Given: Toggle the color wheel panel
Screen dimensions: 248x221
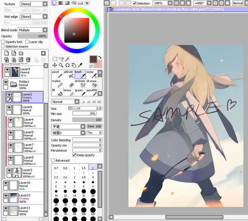Looking at the screenshot, I should (x=54, y=3).
